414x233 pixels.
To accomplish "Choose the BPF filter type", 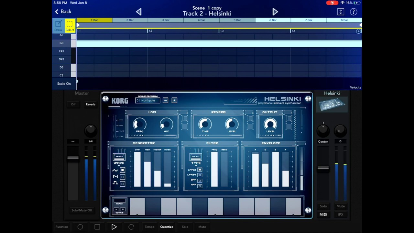I will [200, 180].
